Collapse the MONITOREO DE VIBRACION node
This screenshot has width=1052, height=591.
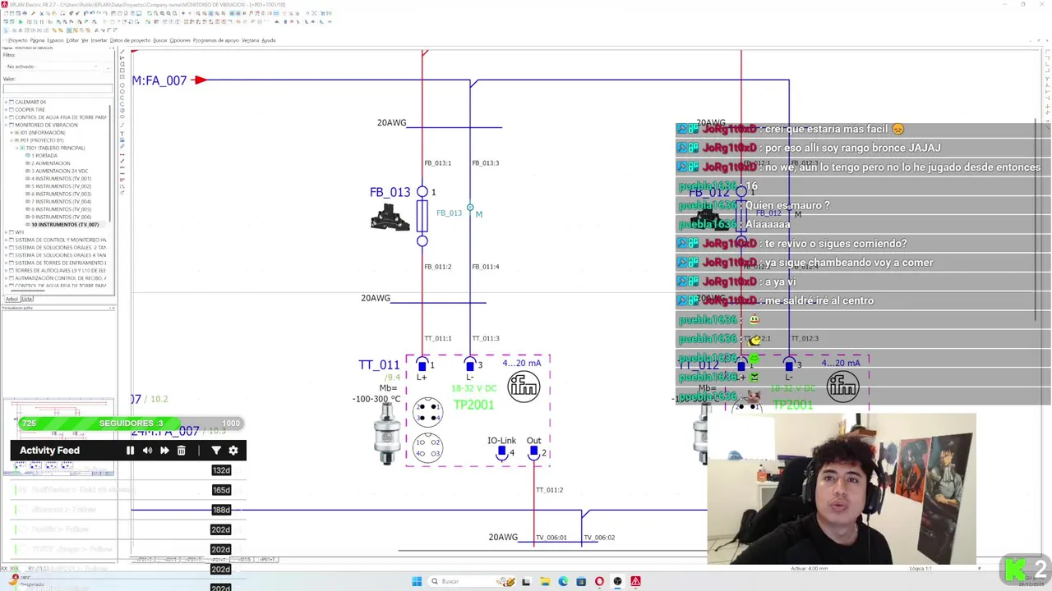(x=7, y=125)
